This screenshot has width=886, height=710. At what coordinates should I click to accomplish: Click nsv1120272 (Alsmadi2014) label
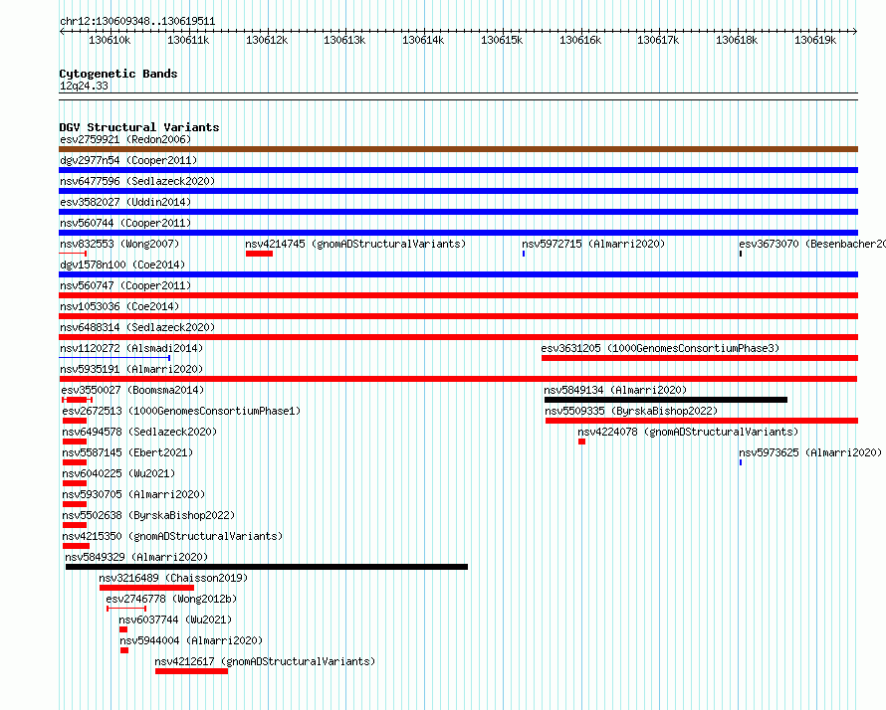[x=131, y=348]
